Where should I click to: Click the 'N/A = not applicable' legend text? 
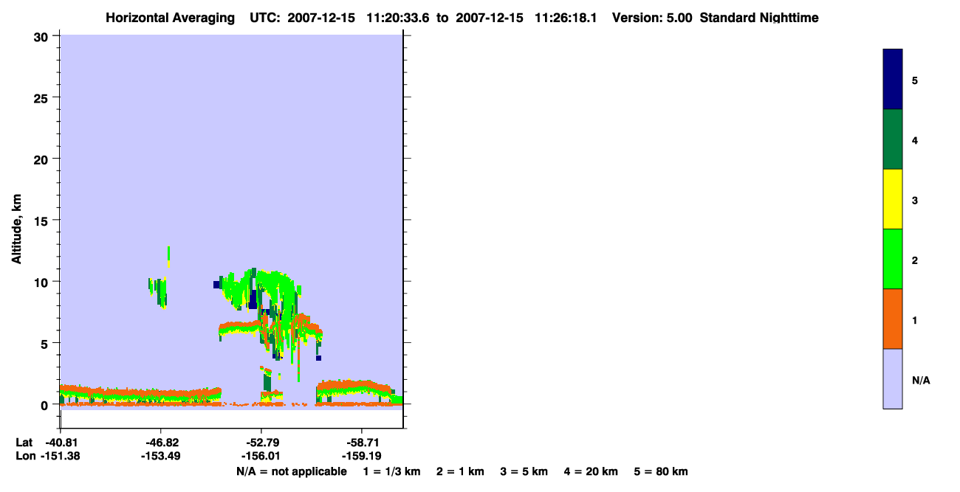point(291,471)
